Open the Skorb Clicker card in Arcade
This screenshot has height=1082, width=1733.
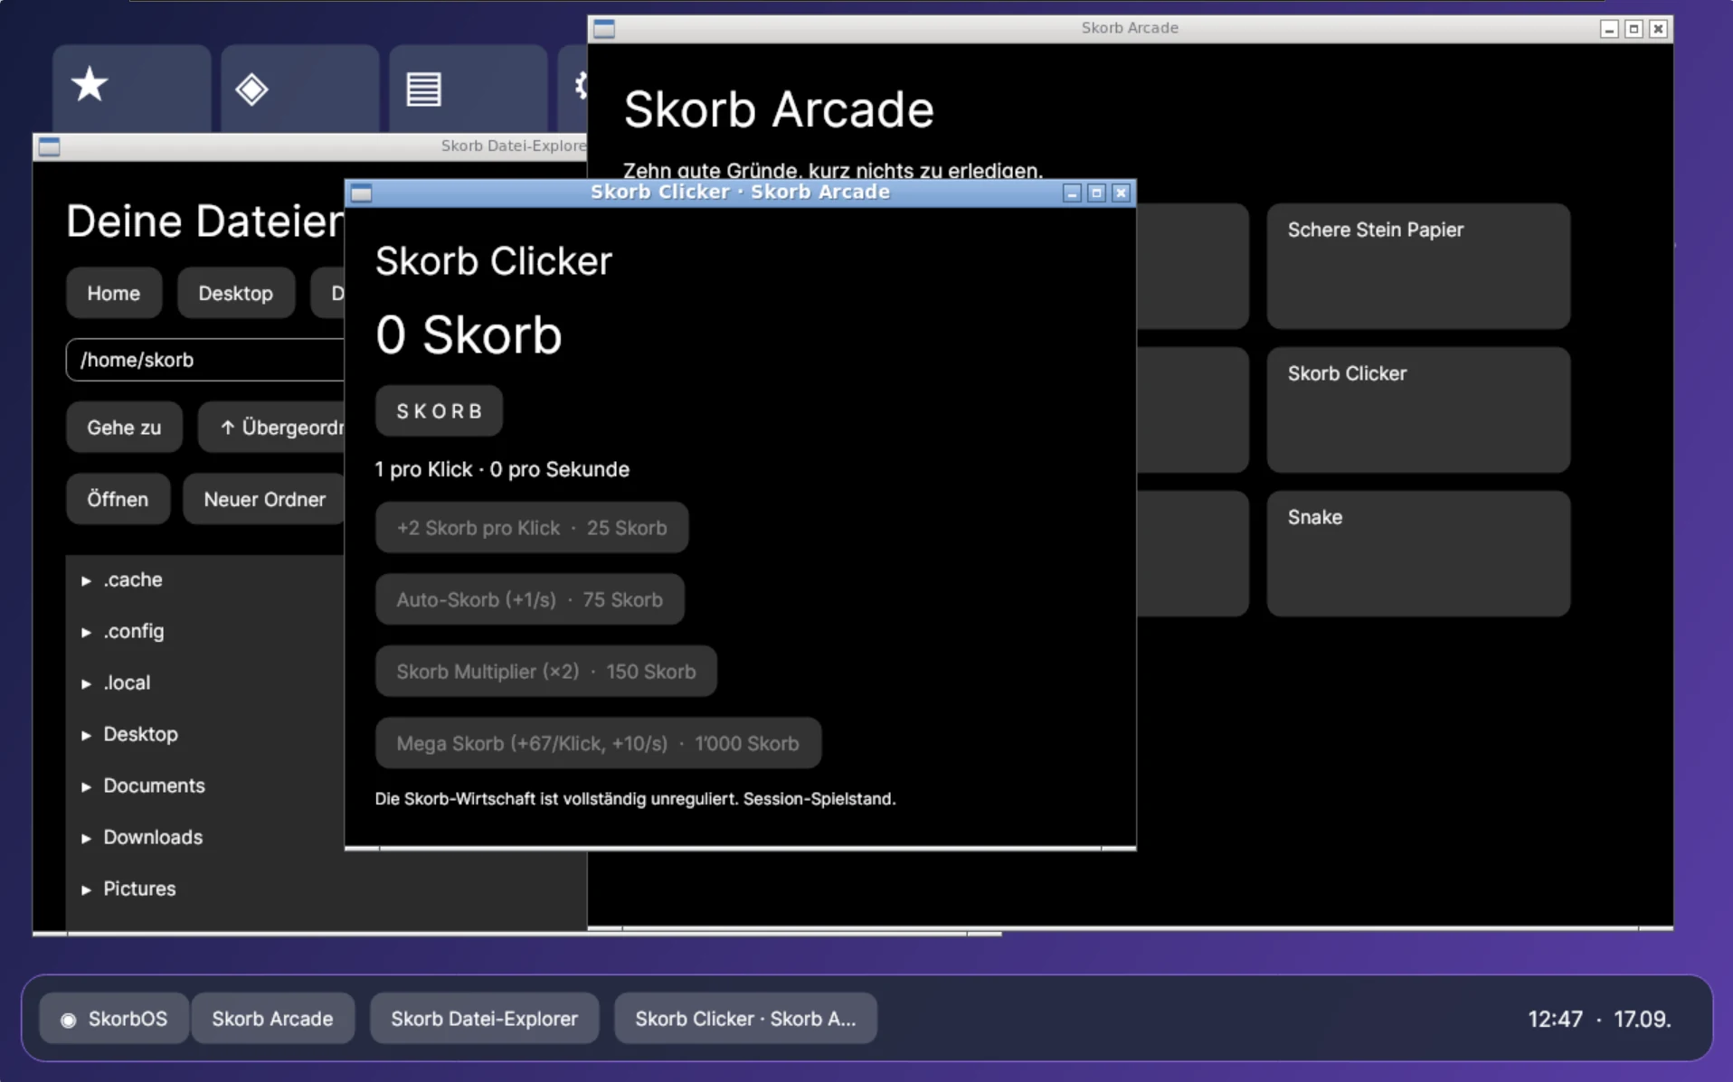click(x=1418, y=409)
